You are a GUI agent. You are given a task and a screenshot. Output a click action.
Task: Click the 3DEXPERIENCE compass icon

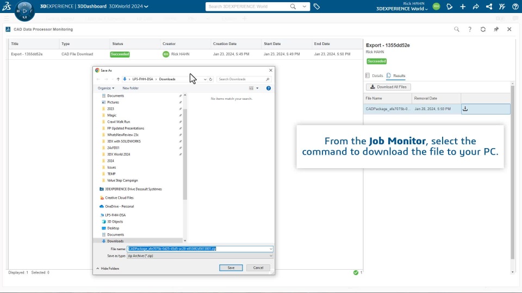pos(24,11)
